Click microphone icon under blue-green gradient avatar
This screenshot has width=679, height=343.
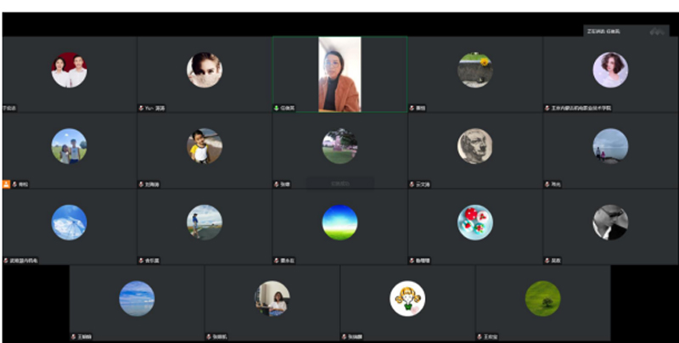[x=277, y=261]
